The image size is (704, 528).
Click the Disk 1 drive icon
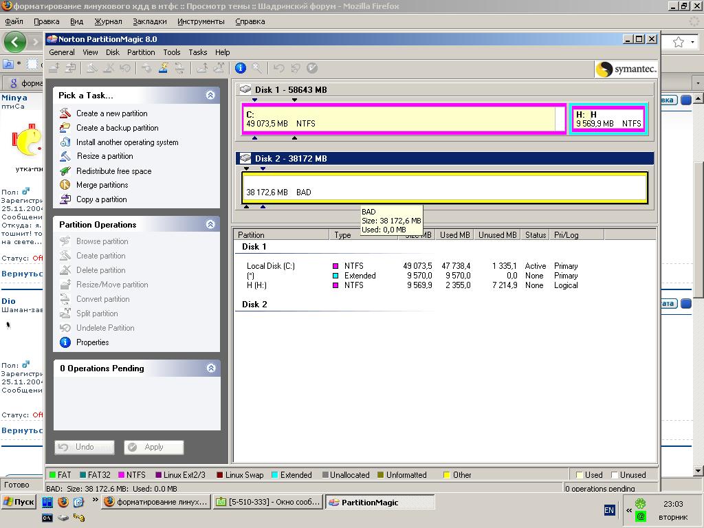[245, 89]
